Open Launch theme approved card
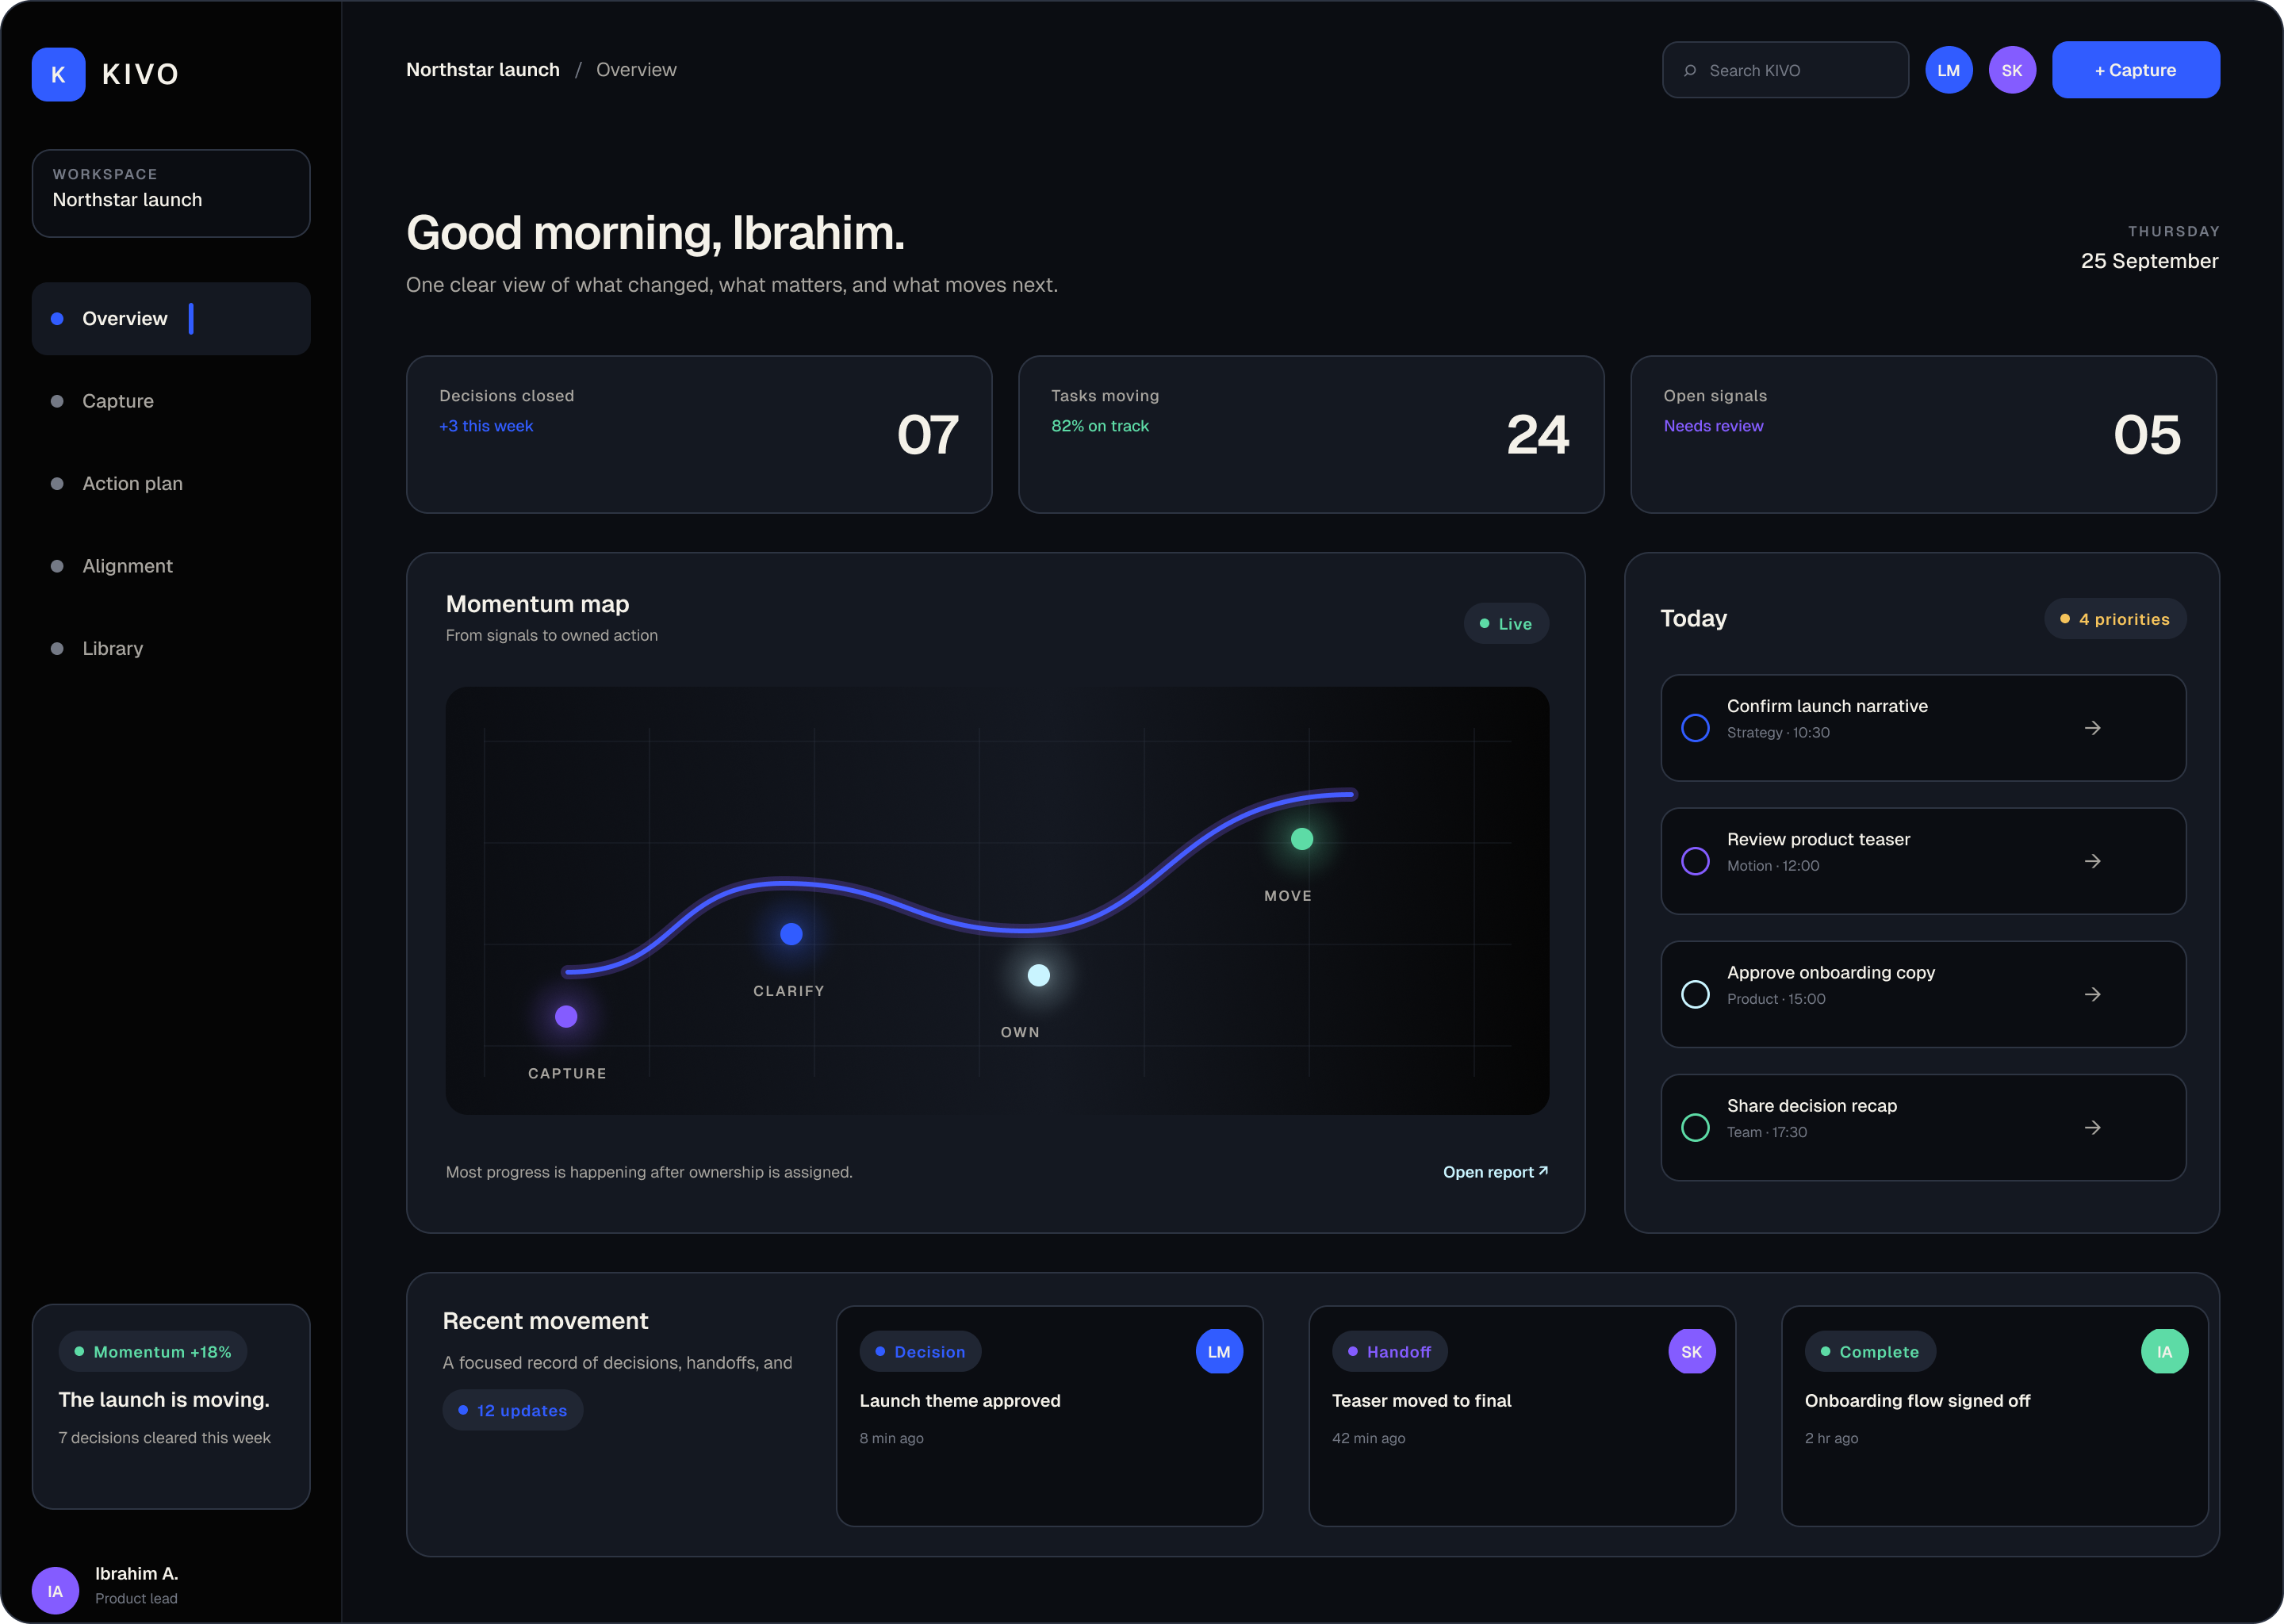Viewport: 2284px width, 1624px height. click(1049, 1416)
